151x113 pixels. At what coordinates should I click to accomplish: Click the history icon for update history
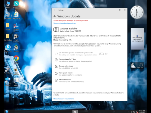56,74
